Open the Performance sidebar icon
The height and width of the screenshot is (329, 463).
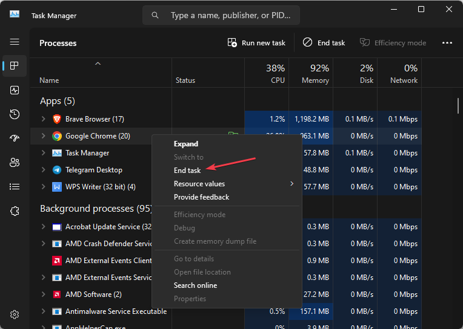tap(15, 90)
